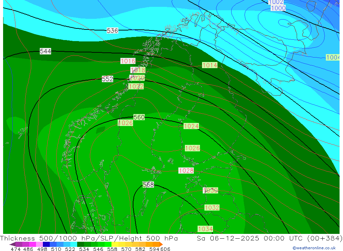Click the 1032 isobar label
The height and width of the screenshot is (251, 343).
pyautogui.click(x=212, y=208)
